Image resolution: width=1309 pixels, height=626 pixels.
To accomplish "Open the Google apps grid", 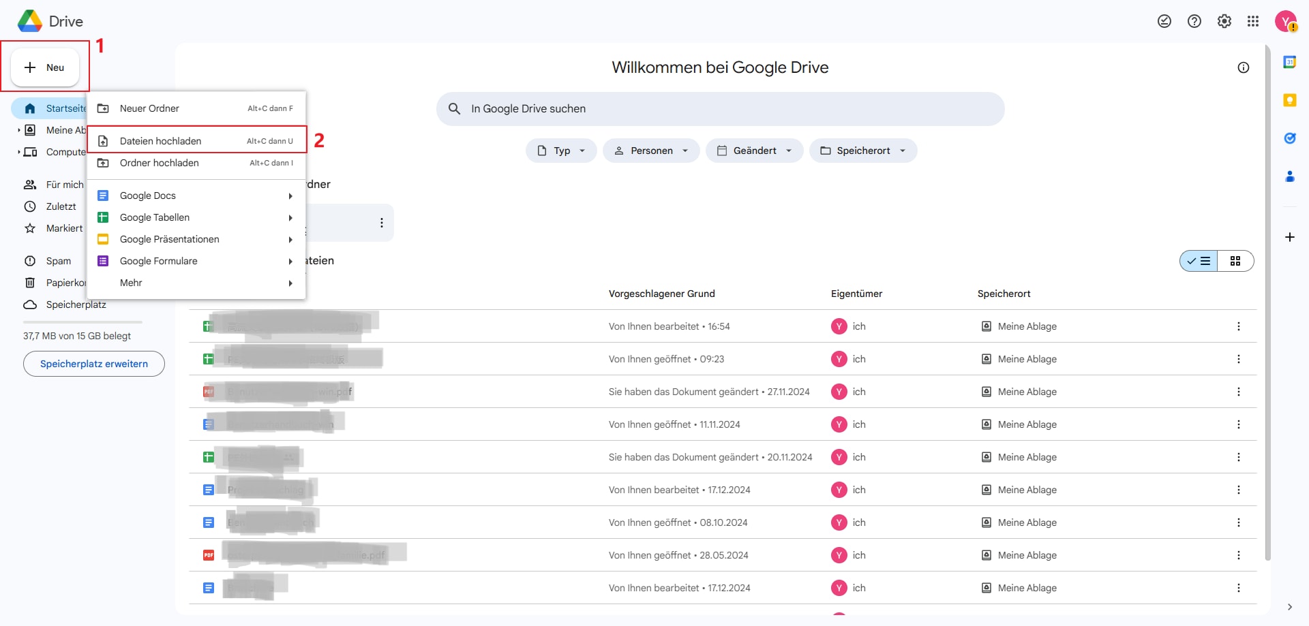I will pos(1253,21).
